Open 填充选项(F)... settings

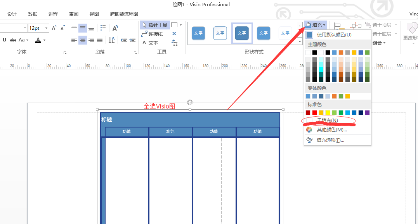click(338, 140)
